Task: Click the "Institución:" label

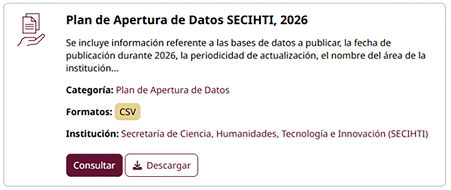Action: (92, 134)
